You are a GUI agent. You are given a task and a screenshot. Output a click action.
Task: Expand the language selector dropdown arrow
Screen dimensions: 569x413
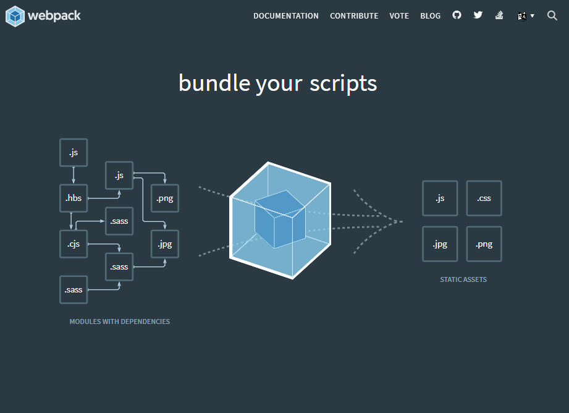(x=532, y=16)
